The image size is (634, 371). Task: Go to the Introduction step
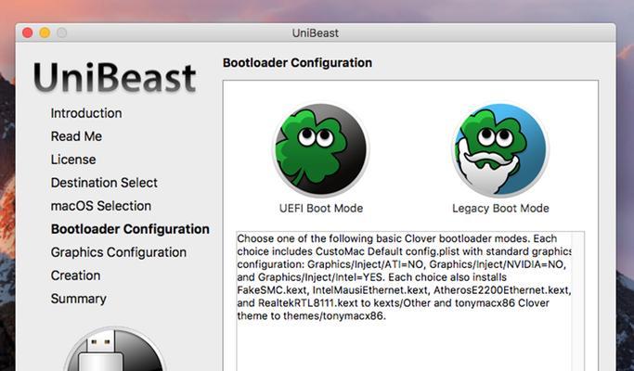(86, 113)
